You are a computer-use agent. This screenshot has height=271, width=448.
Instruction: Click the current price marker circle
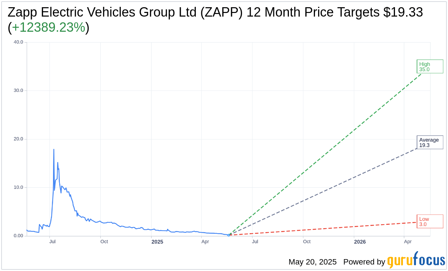click(229, 235)
